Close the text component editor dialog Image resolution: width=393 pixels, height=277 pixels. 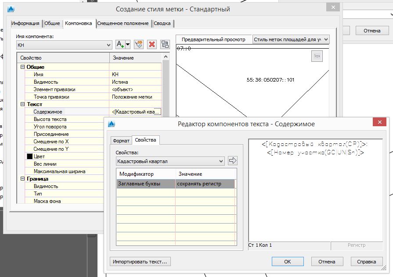(x=379, y=122)
